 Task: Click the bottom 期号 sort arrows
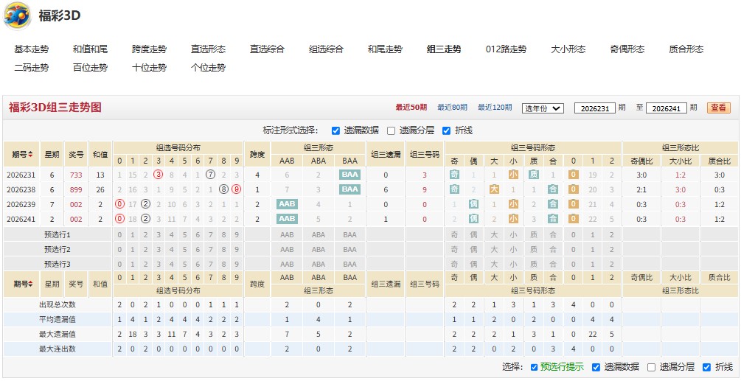[x=31, y=284]
